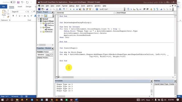Click the Save icon in Word title bar
Image resolution: width=182 pixels, height=102 pixels.
pos(18,2)
